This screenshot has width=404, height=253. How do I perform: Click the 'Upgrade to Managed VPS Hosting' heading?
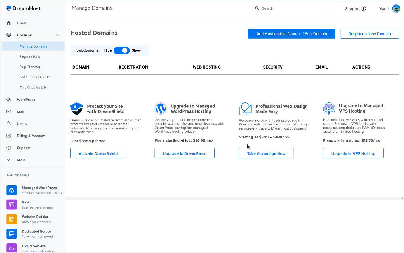[361, 109]
